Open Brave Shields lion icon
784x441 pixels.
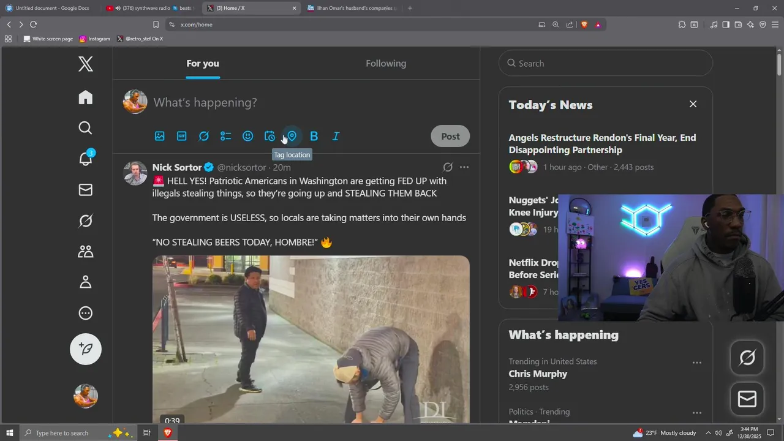tap(584, 24)
